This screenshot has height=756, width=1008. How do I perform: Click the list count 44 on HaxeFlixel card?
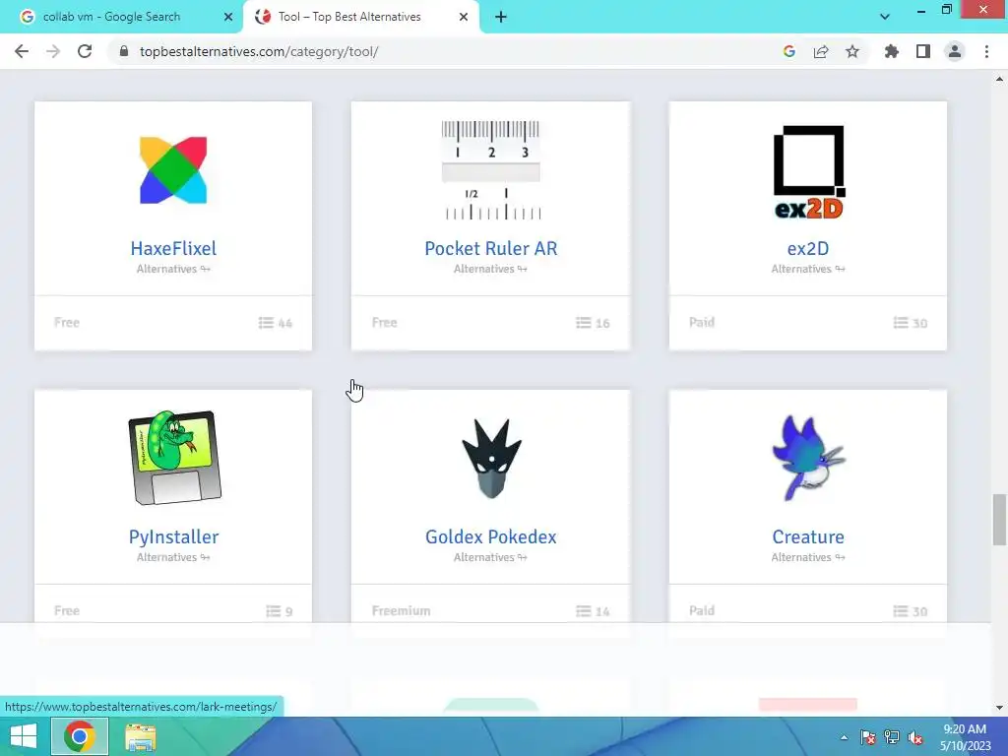pyautogui.click(x=276, y=323)
